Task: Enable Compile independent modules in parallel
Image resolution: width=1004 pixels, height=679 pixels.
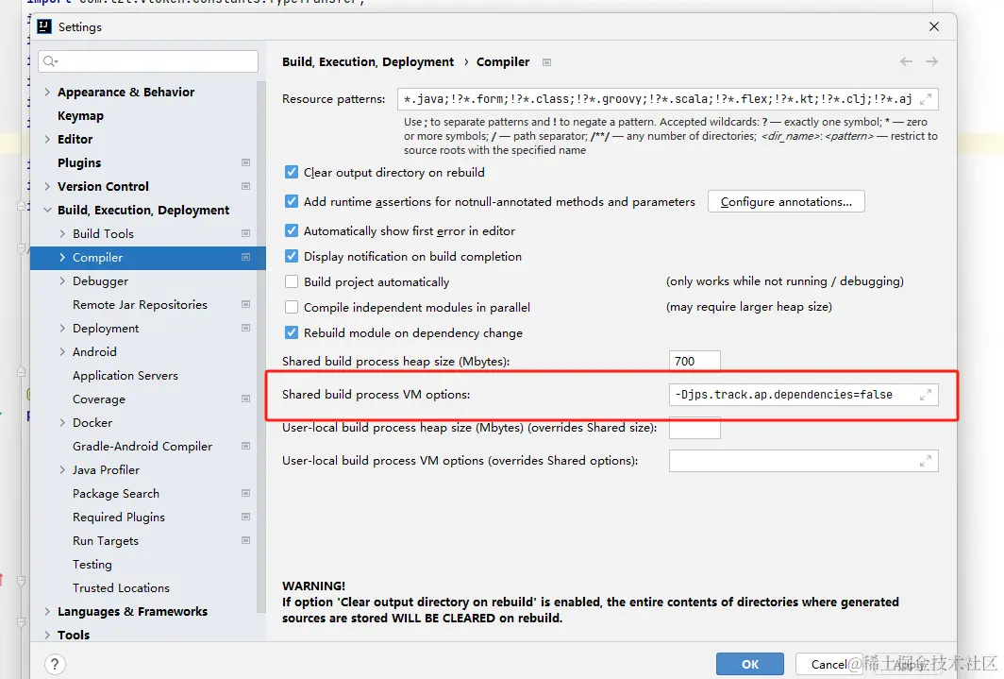Action: coord(292,308)
